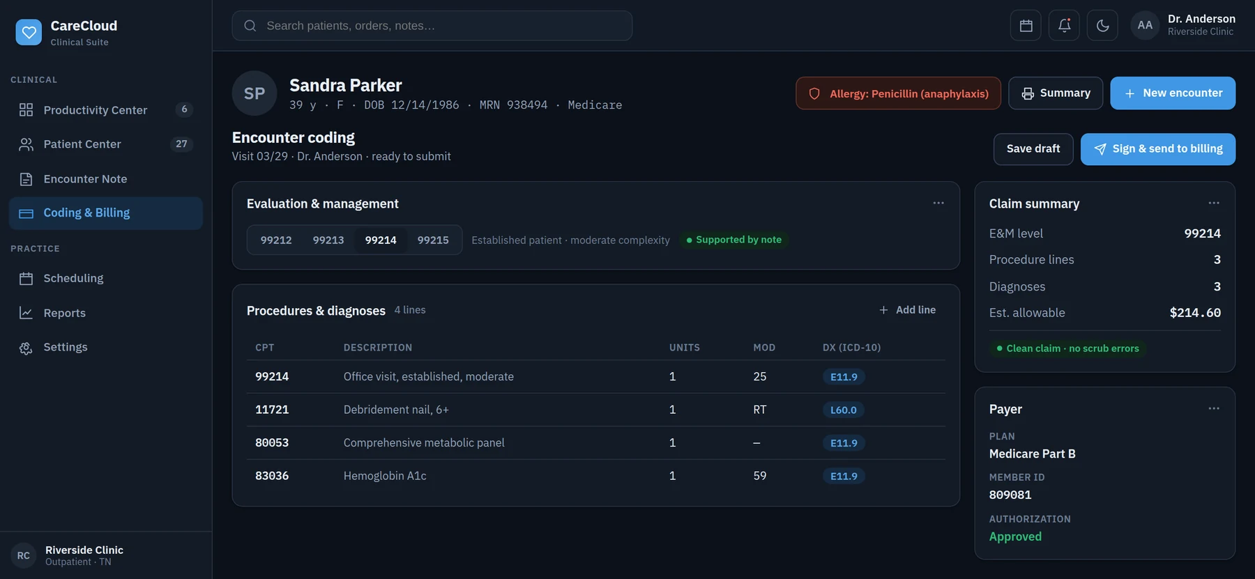
Task: Open the AA user avatar
Action: [1145, 26]
